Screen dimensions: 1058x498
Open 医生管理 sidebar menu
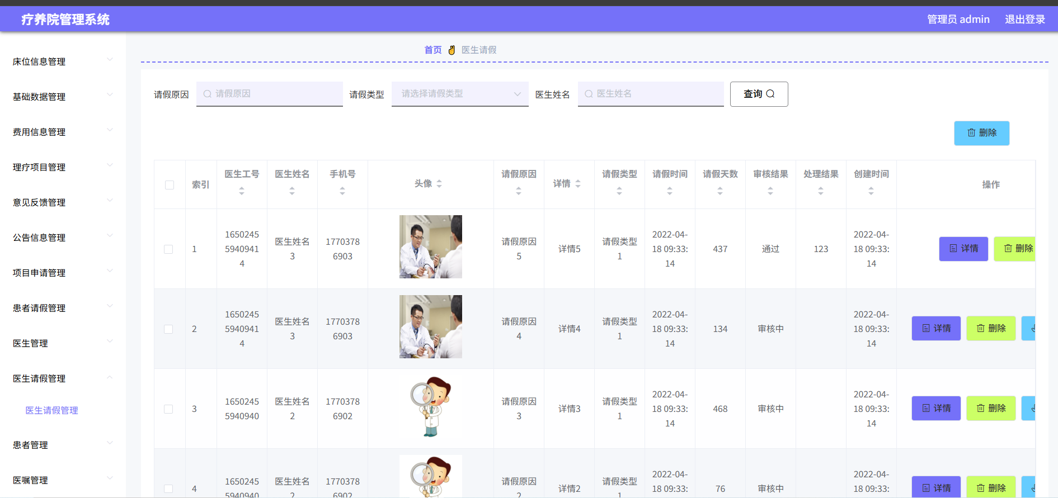[63, 343]
